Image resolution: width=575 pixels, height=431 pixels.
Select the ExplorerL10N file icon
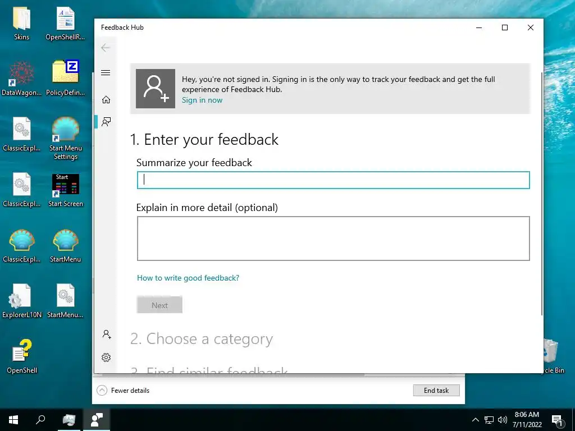pos(22,301)
